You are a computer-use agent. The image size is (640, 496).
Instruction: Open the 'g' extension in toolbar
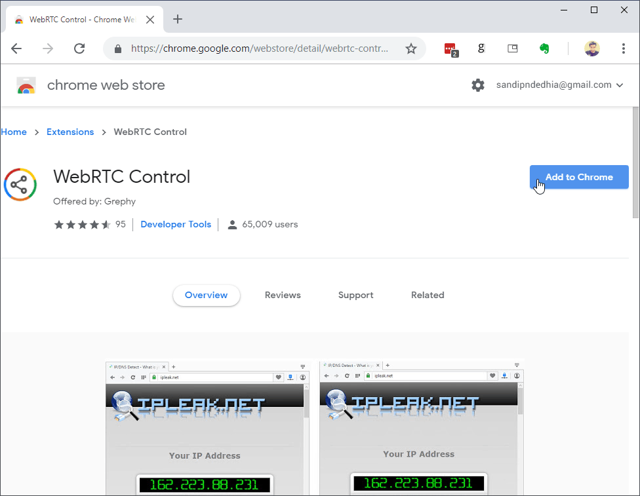(481, 48)
